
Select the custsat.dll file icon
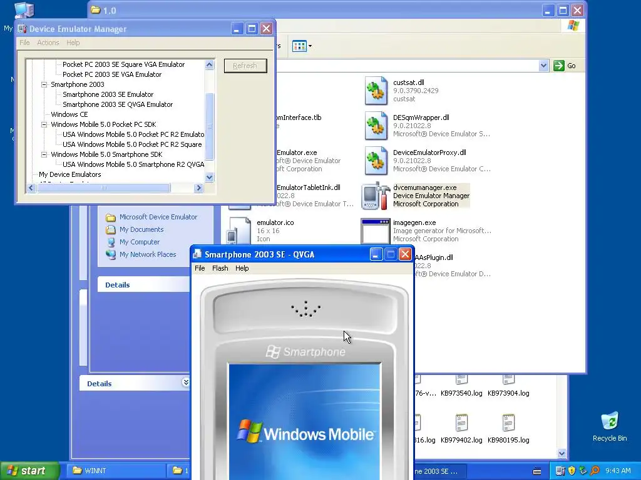pos(376,91)
